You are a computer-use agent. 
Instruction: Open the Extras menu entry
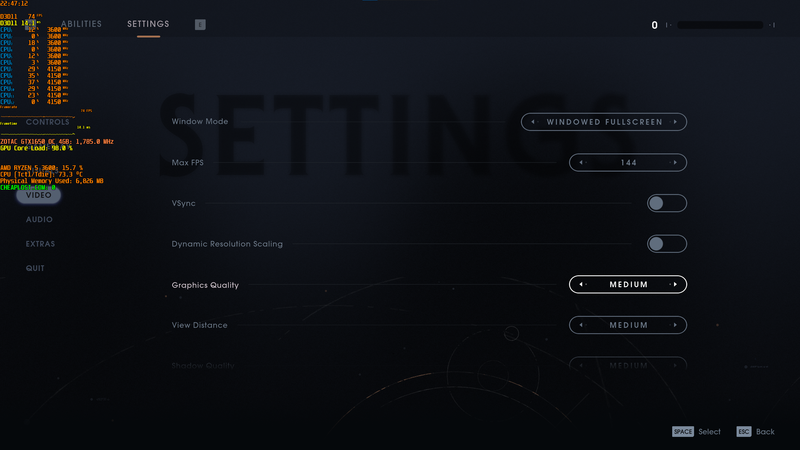point(40,244)
